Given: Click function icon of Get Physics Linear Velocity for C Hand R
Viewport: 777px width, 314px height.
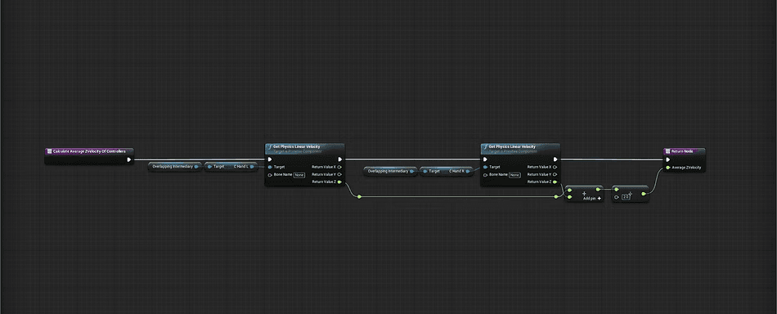Looking at the screenshot, I should click(x=485, y=147).
